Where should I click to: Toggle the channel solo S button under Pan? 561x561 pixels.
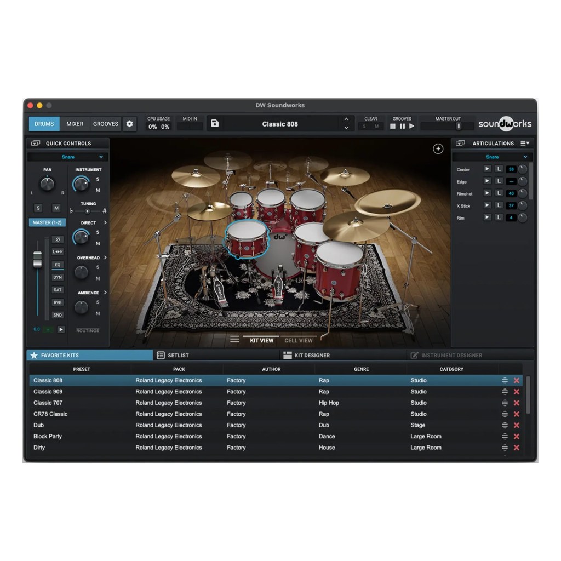[38, 208]
